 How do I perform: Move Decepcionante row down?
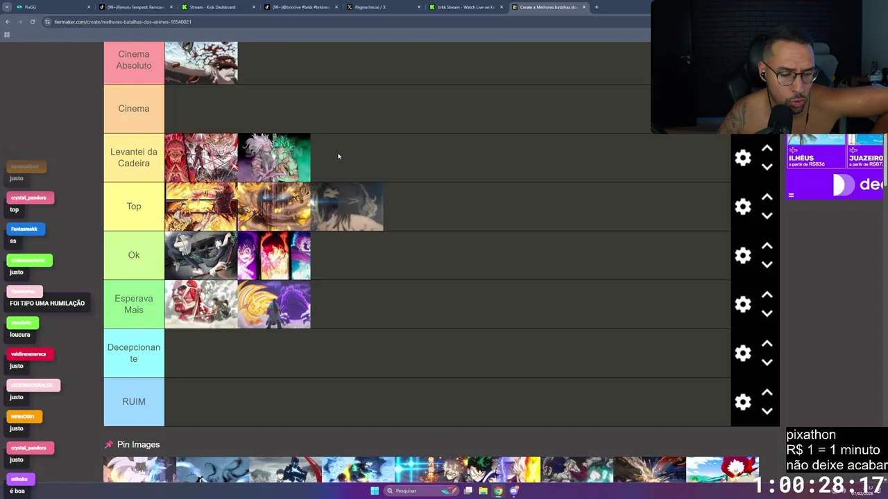point(767,362)
